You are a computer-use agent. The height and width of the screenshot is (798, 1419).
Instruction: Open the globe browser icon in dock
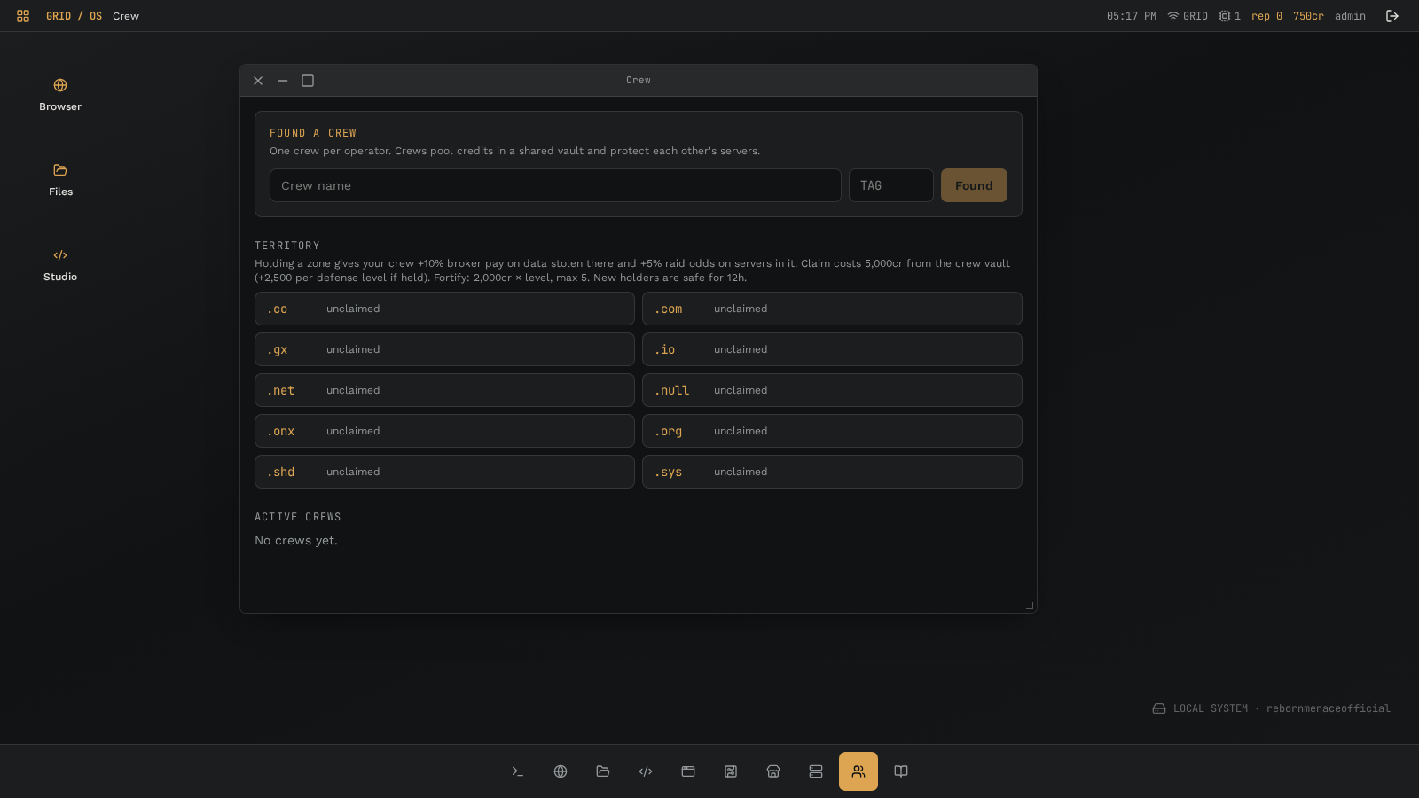[561, 771]
